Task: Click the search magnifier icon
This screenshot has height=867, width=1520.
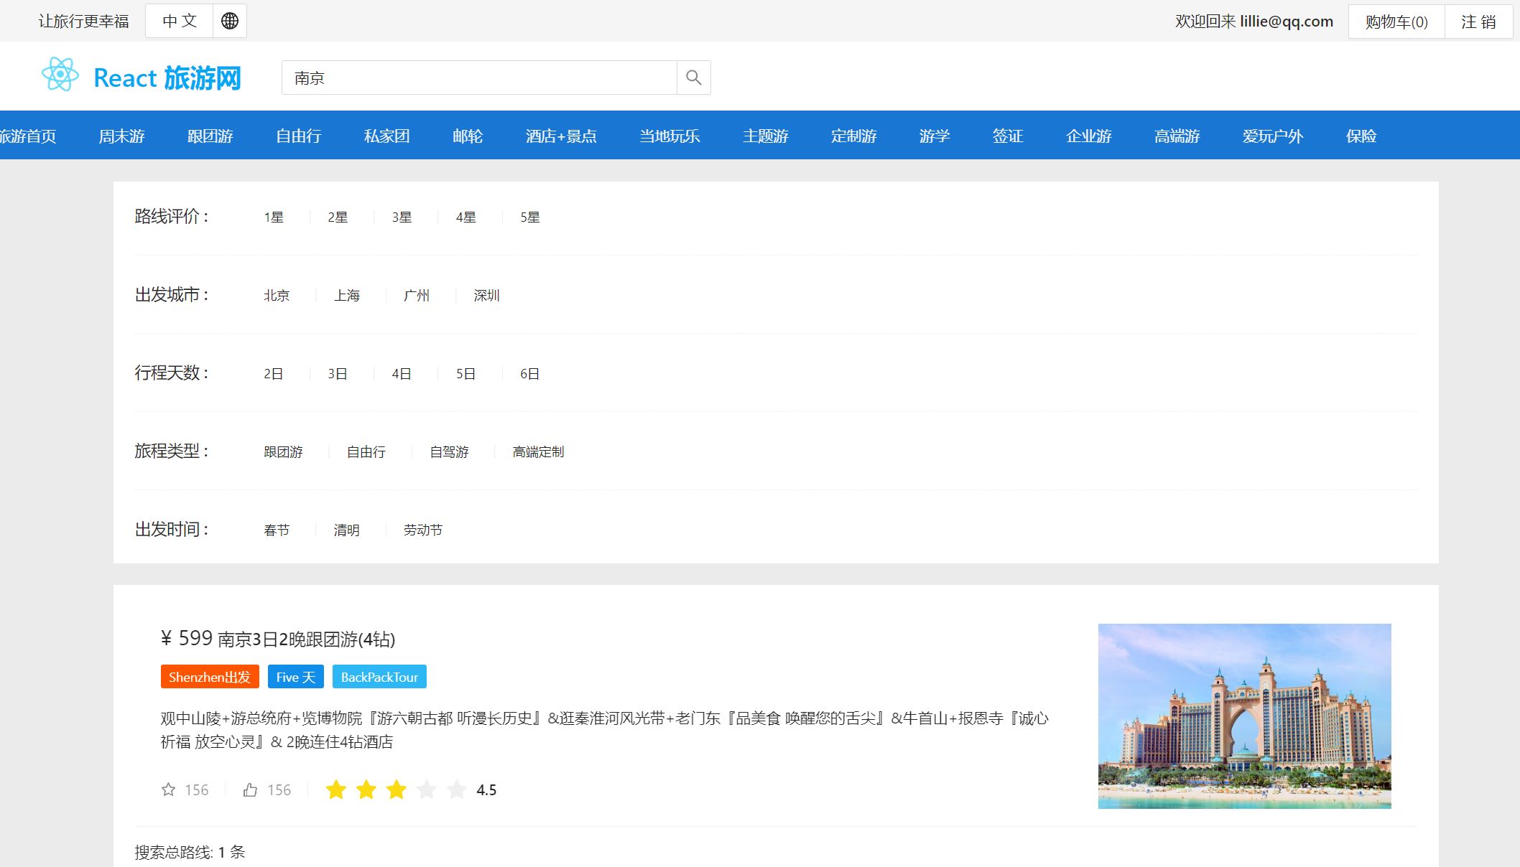Action: [x=693, y=78]
